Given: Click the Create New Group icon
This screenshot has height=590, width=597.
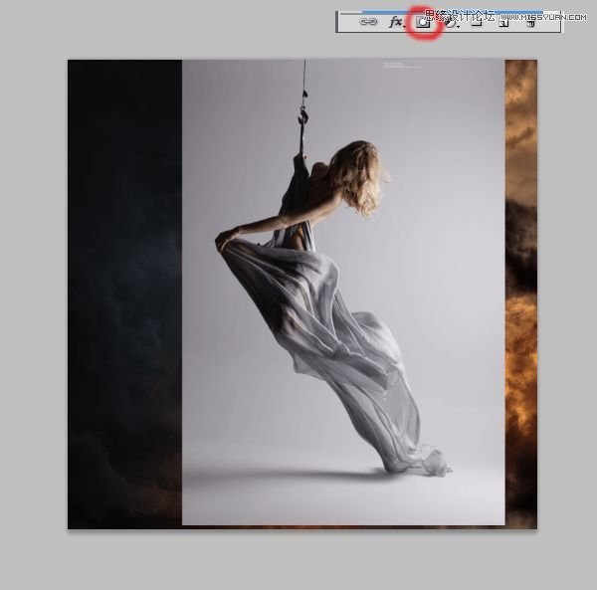Looking at the screenshot, I should click(478, 23).
